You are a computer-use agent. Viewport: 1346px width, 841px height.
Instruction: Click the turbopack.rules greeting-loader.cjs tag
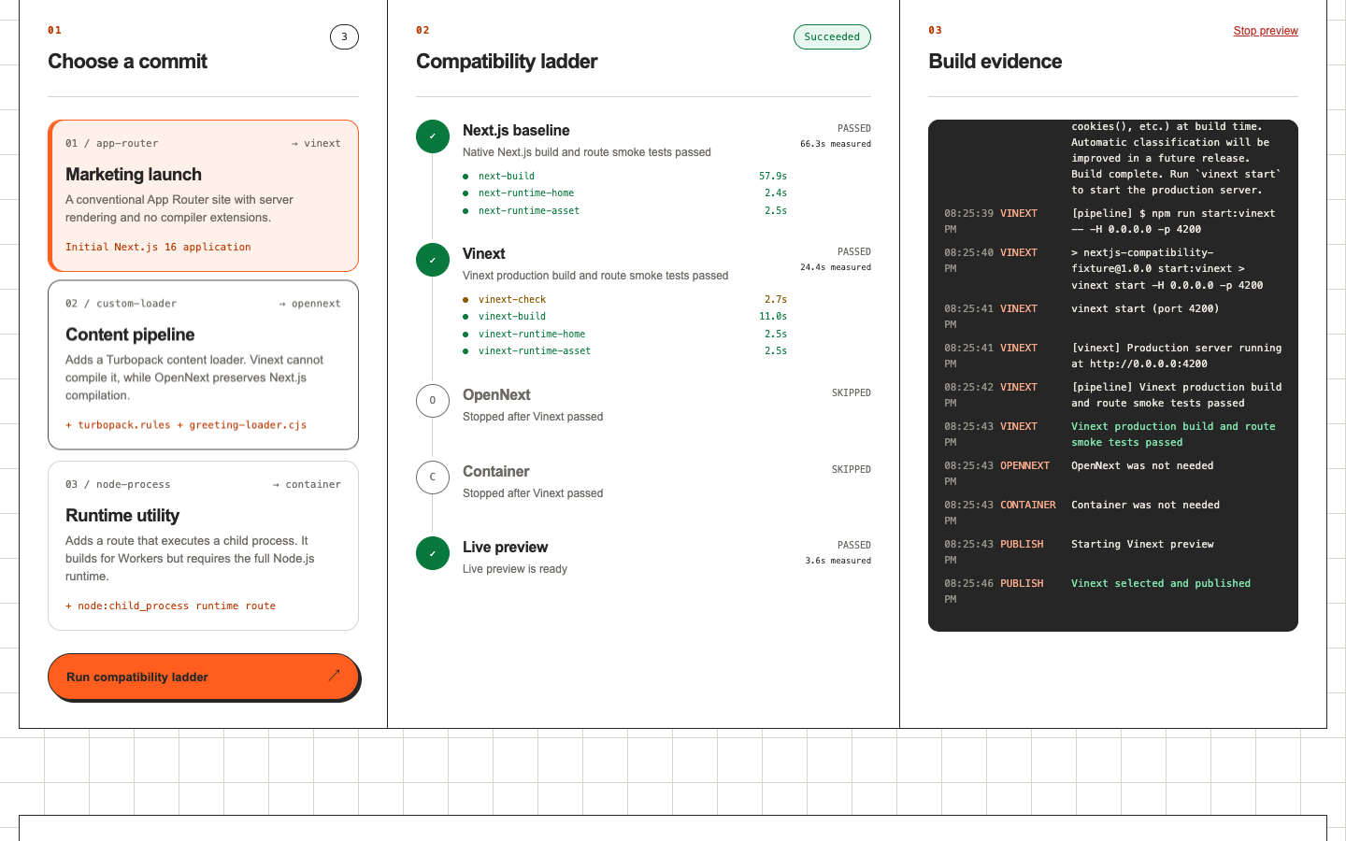tap(186, 425)
